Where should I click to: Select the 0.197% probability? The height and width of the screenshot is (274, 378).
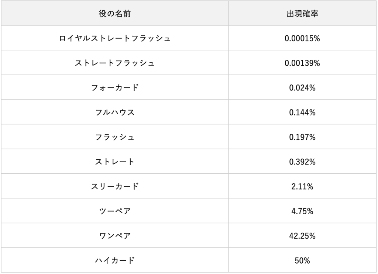click(x=302, y=137)
